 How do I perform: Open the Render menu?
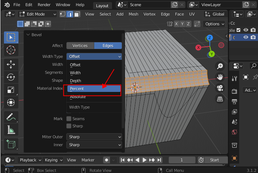(x=44, y=5)
